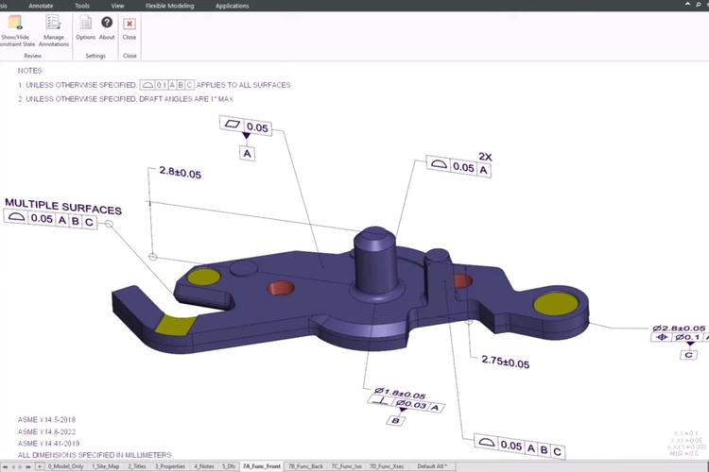Select the flatness 0.05 tolerance annotation
Screen dimensions: 709x472
tap(248, 126)
